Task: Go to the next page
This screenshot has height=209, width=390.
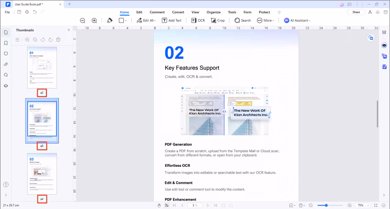Action: coord(208,205)
